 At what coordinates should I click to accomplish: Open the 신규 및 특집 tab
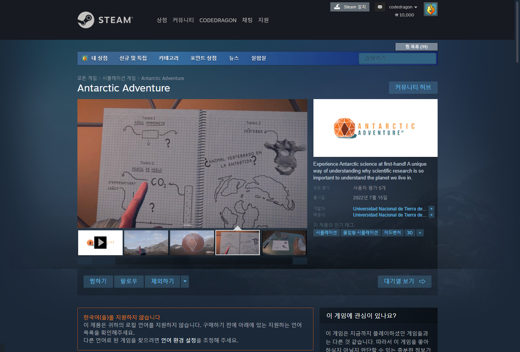pyautogui.click(x=133, y=58)
